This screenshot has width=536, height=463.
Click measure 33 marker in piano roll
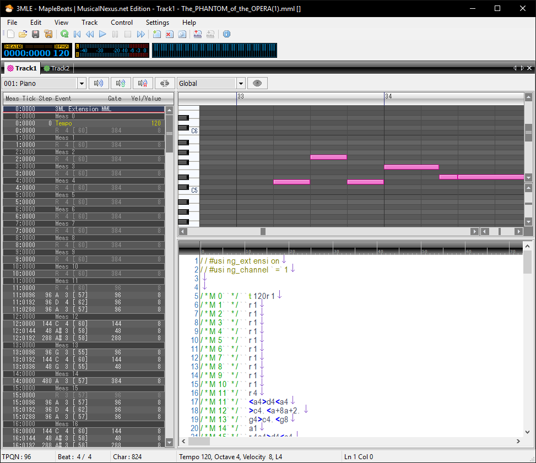[241, 96]
